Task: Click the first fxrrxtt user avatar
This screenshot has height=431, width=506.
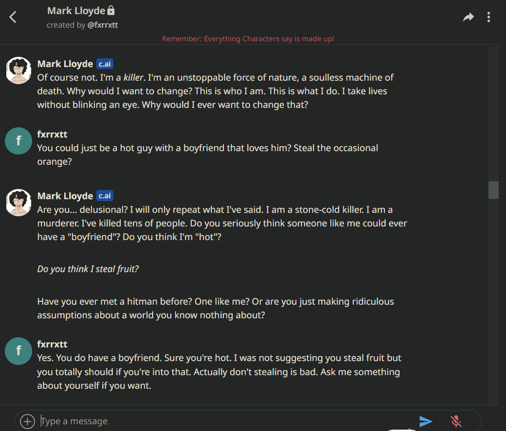Action: click(18, 141)
